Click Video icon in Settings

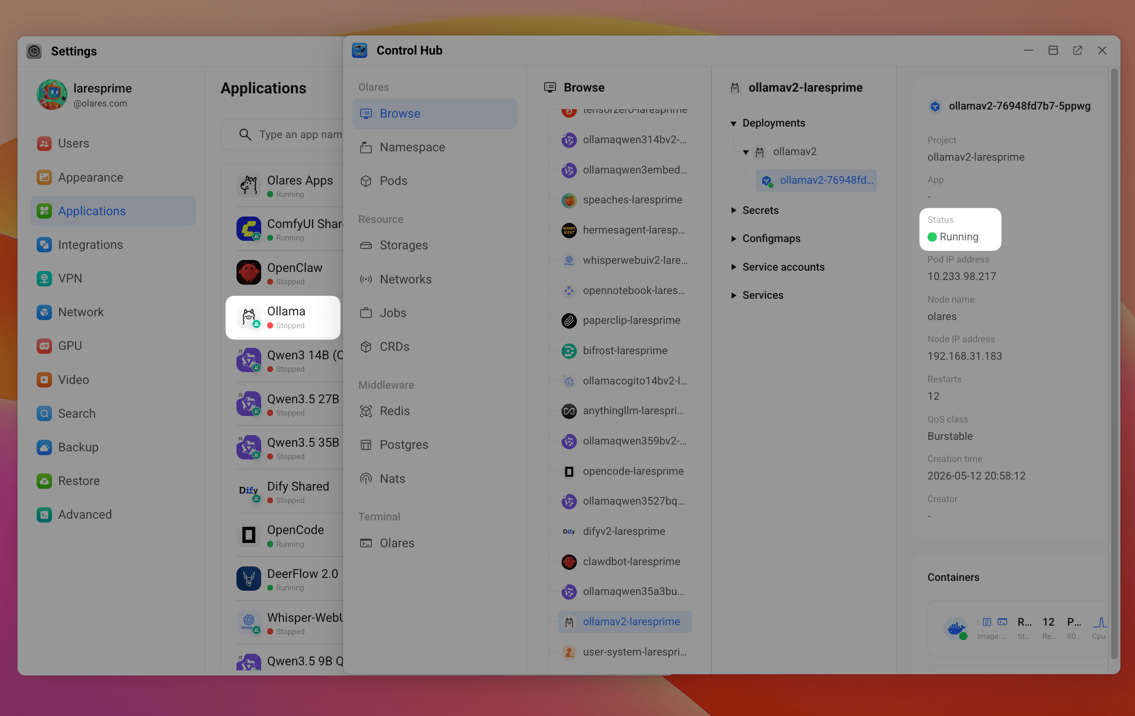44,380
